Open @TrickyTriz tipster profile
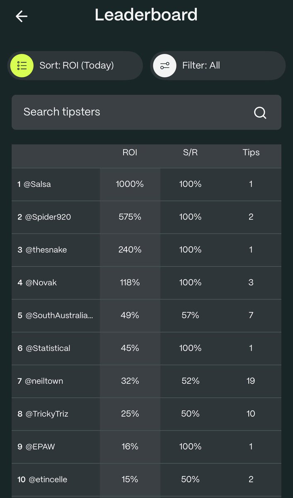The height and width of the screenshot is (498, 293). click(146, 414)
